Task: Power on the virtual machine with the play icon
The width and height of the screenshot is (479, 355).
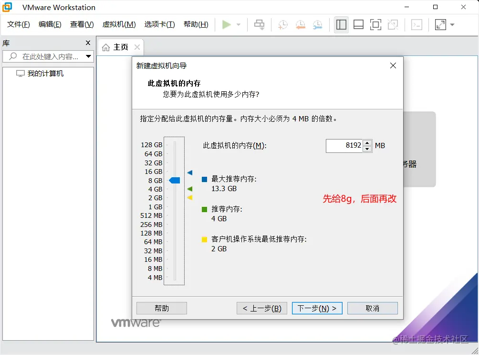Action: point(227,24)
